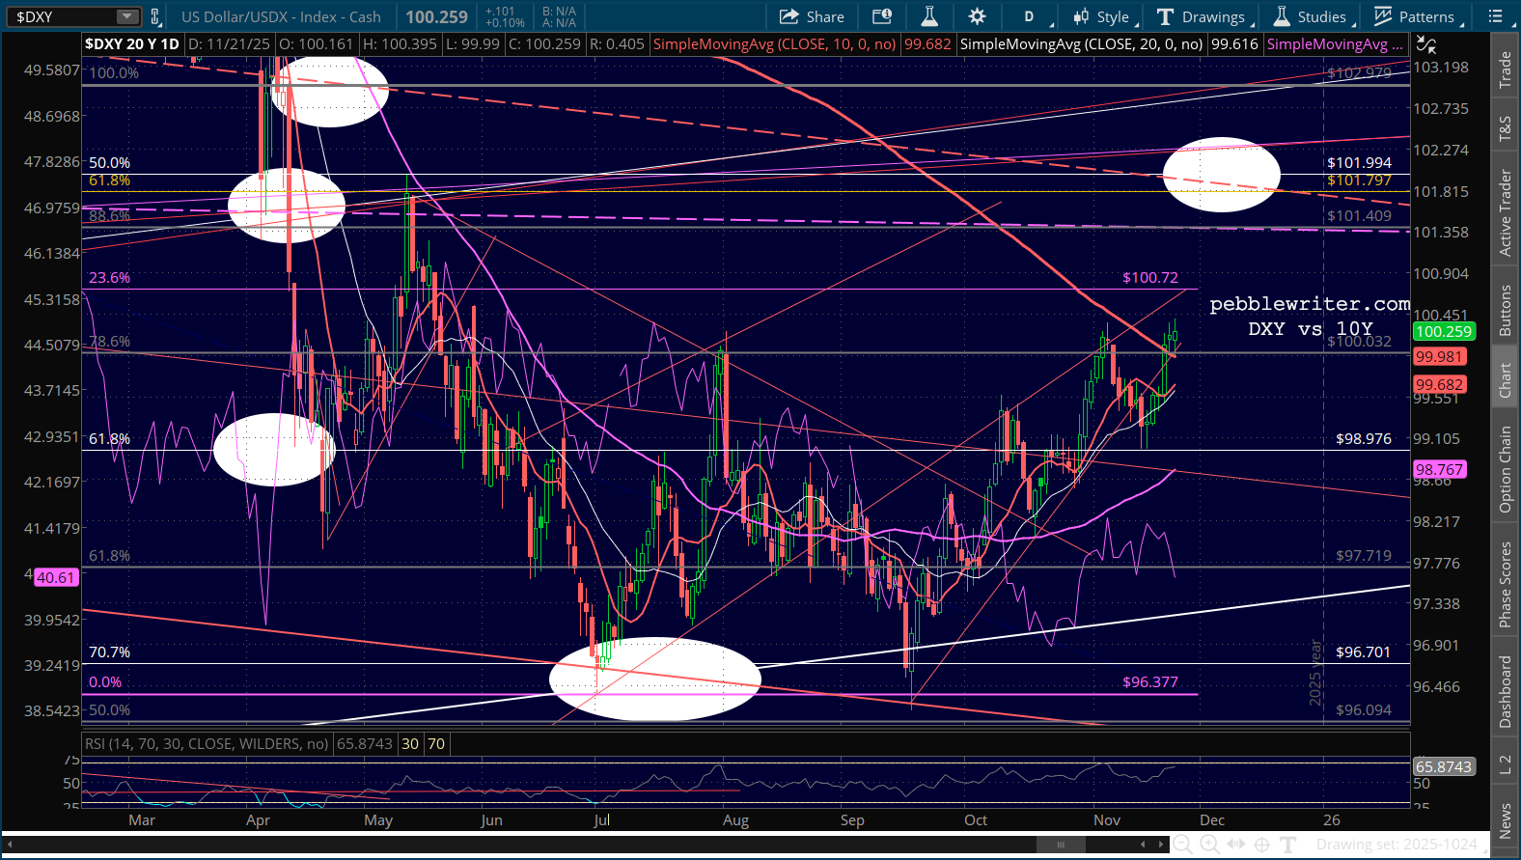Open chart settings gear icon
This screenshot has height=860, width=1521.
(x=977, y=16)
